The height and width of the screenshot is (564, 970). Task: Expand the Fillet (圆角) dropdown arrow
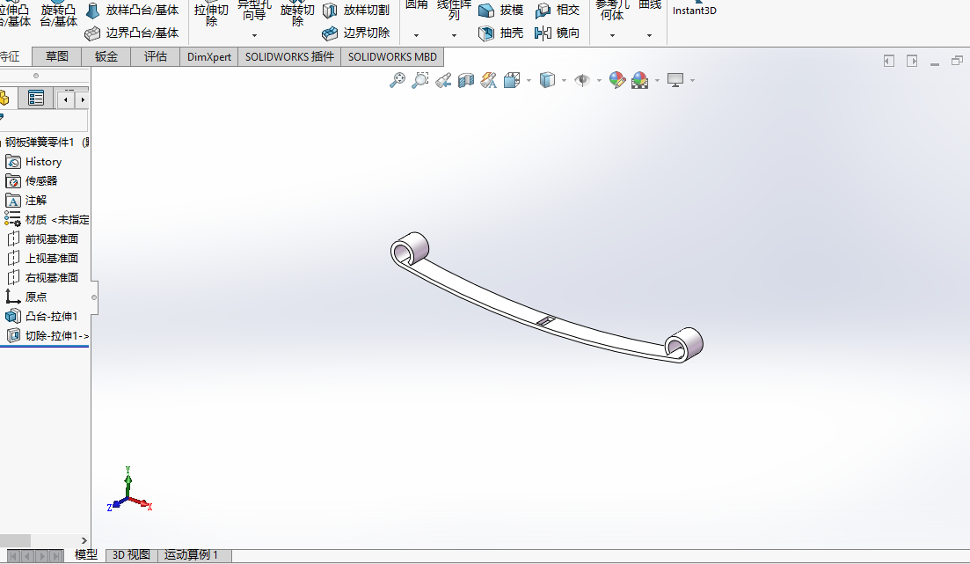416,36
